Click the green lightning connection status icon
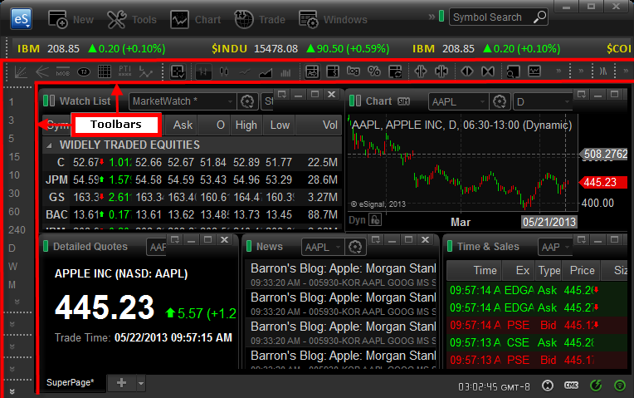634x398 pixels. point(596,385)
